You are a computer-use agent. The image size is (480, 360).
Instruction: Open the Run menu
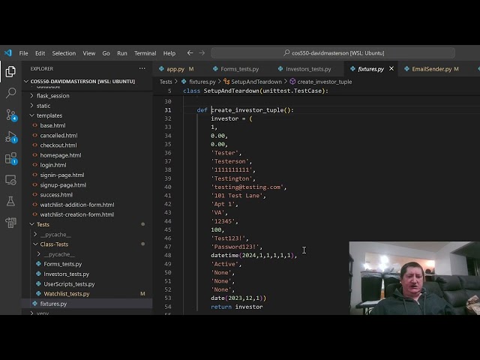(121, 53)
